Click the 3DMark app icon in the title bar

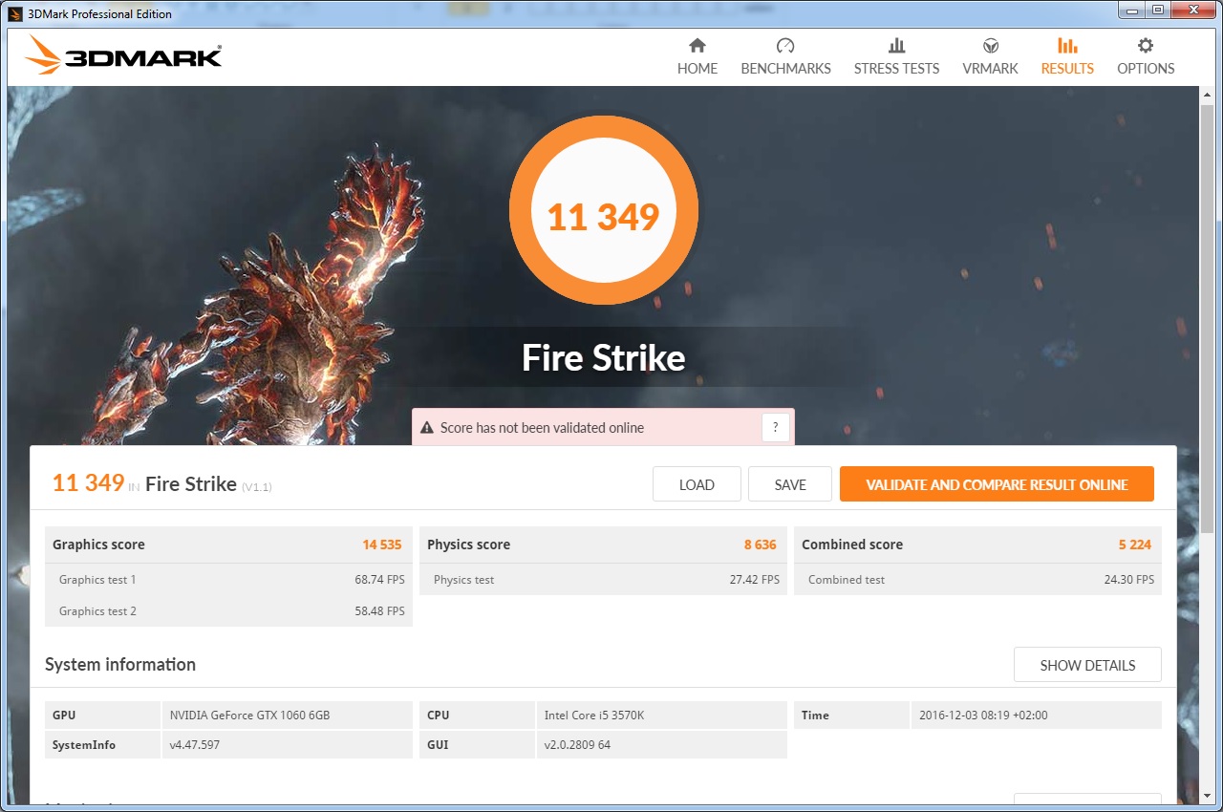14,13
